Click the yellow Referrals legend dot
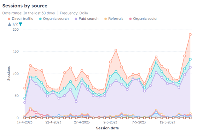210x136 pixels. (106, 19)
